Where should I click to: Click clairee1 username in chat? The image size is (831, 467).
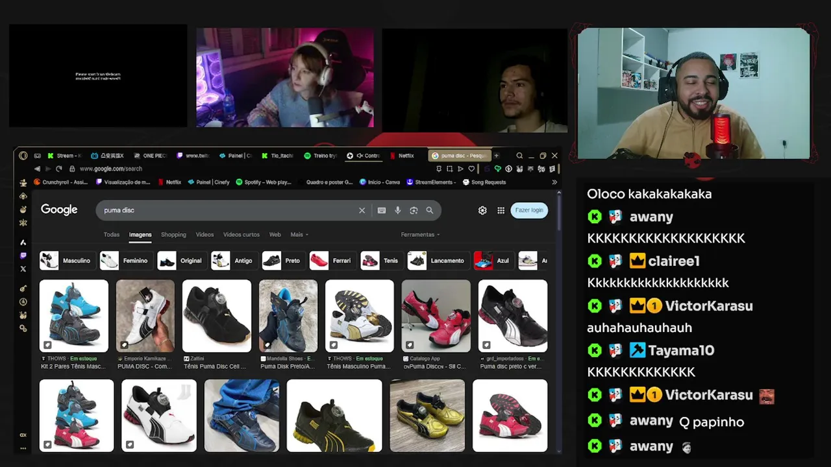point(674,261)
